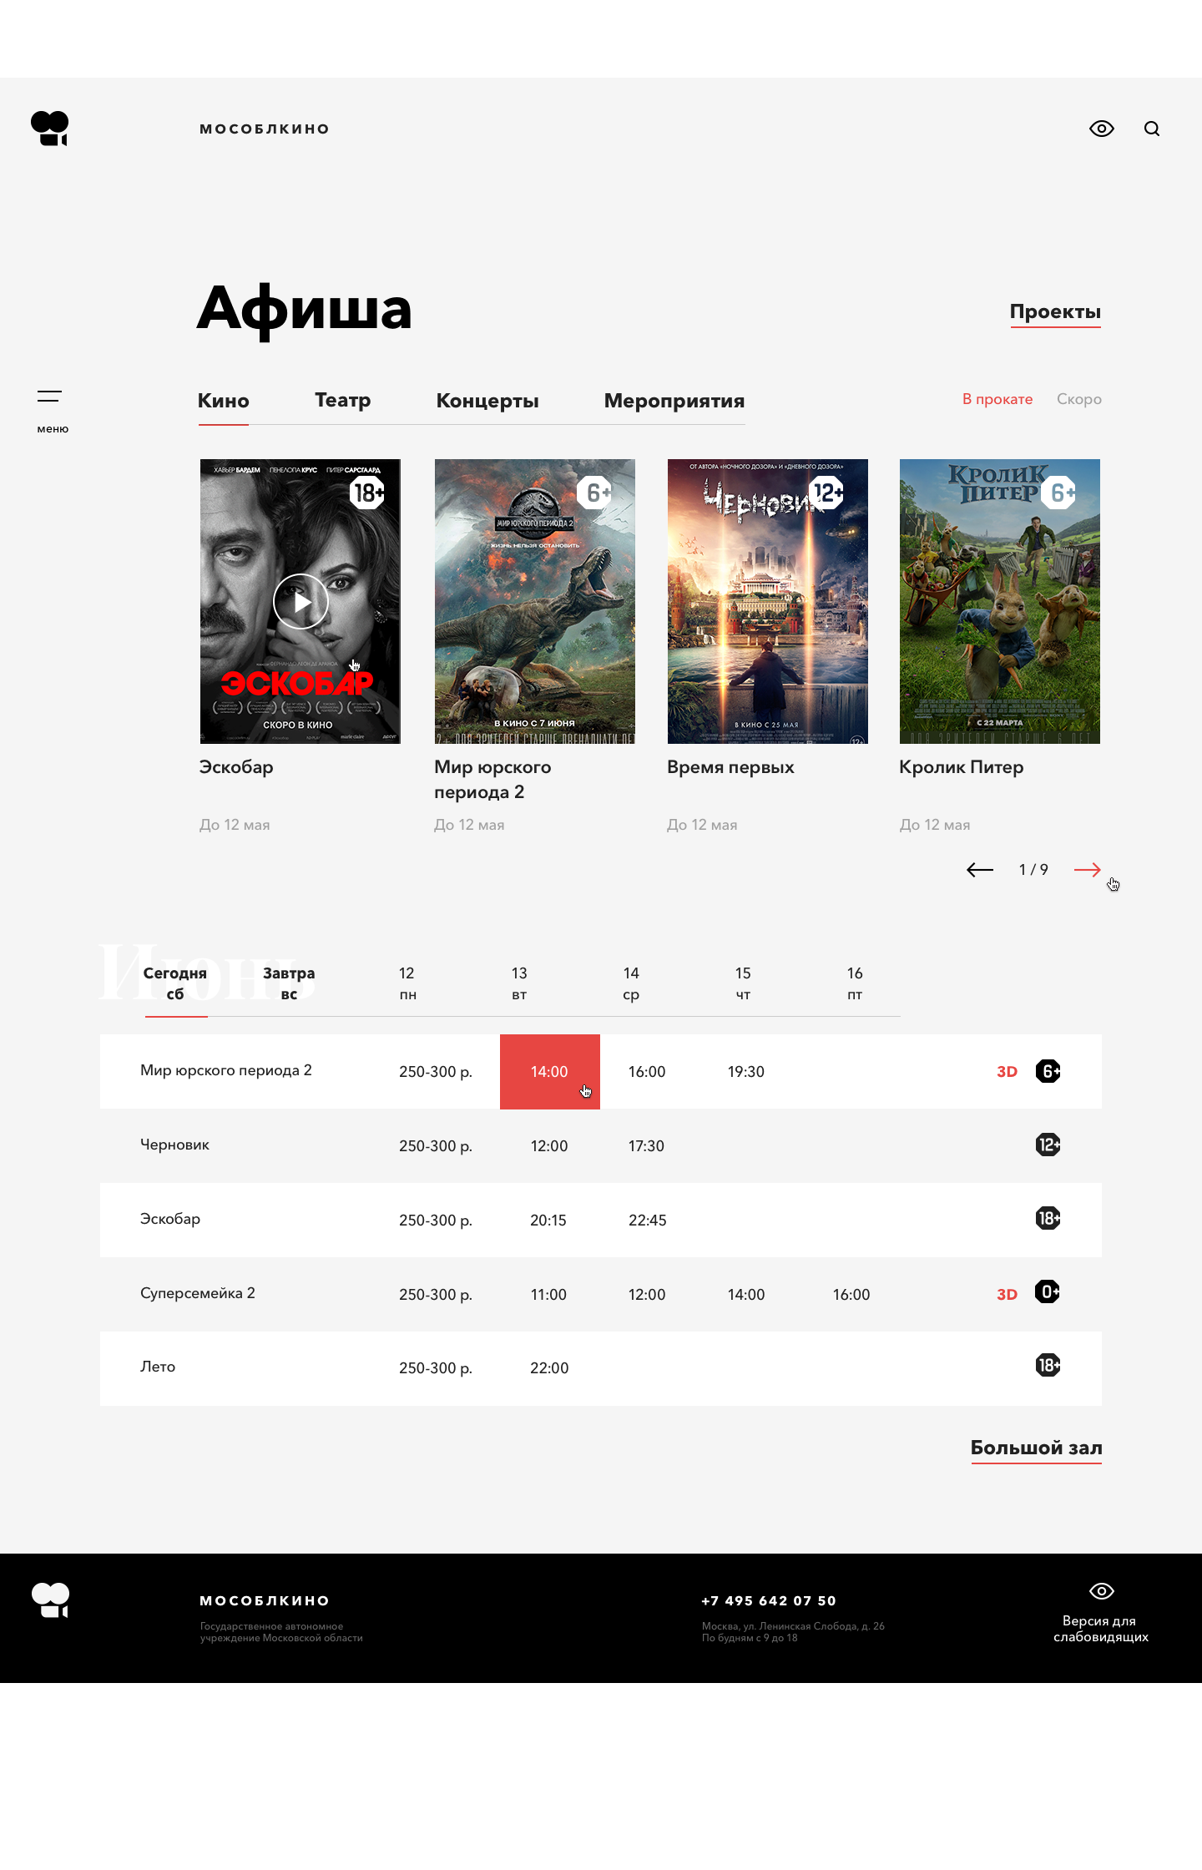Click the Афиша page heading

point(305,310)
